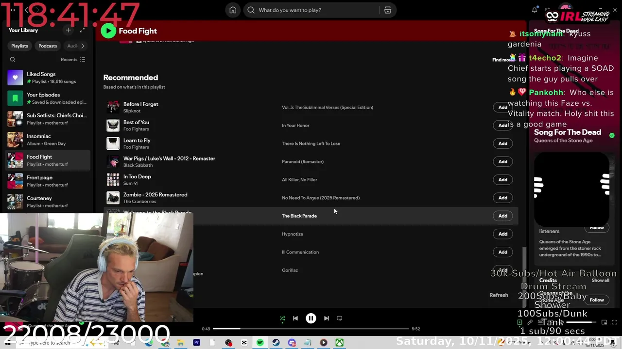Viewport: 622px width, 349px height.
Task: Show more library filter chips
Action: (83, 46)
